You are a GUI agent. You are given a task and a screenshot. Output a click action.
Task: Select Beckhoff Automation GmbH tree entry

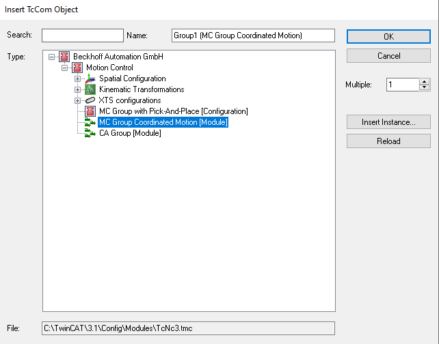[x=118, y=57]
